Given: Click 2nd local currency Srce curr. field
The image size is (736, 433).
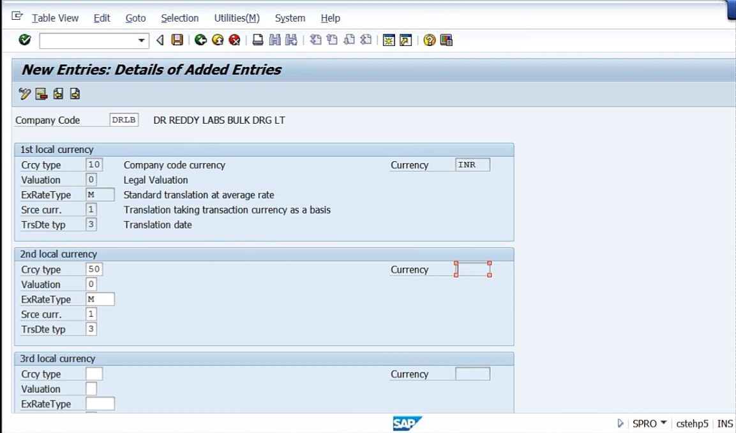Looking at the screenshot, I should (x=91, y=314).
